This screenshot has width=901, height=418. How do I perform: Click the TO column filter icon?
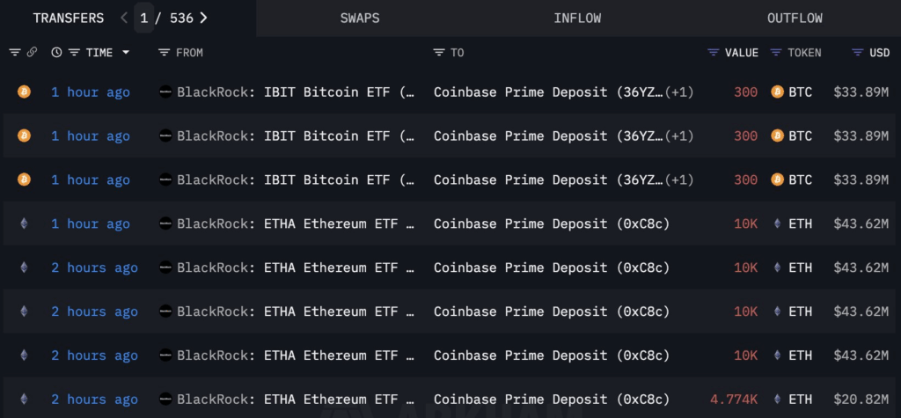point(439,53)
